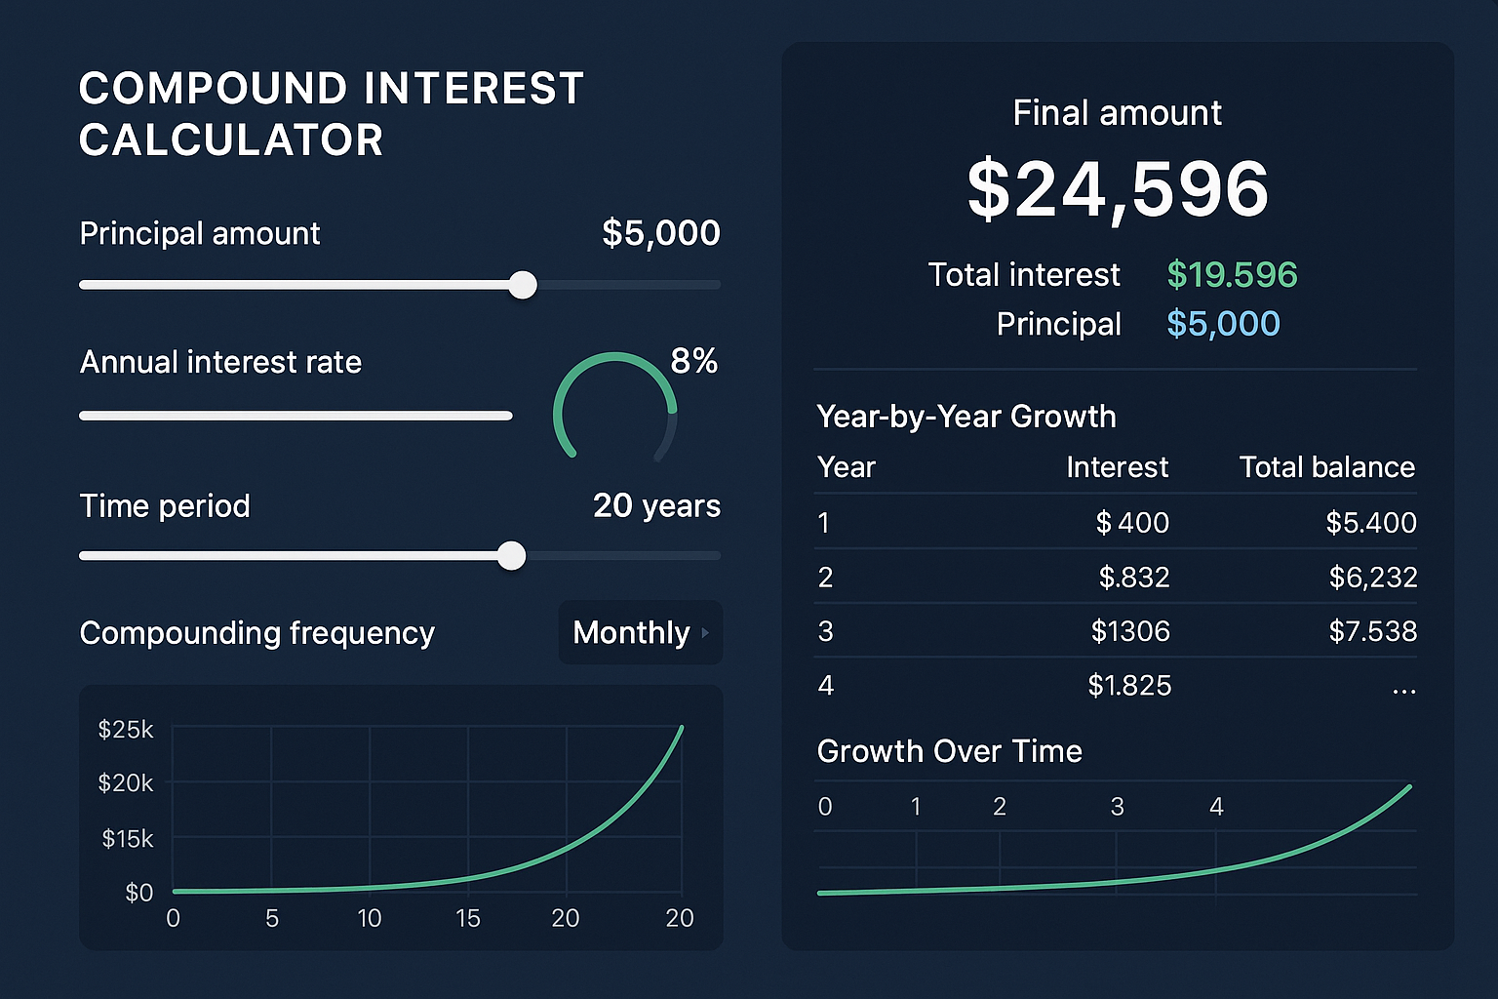
Task: Click the blue Principal $5,000 figure
Action: point(1223,324)
